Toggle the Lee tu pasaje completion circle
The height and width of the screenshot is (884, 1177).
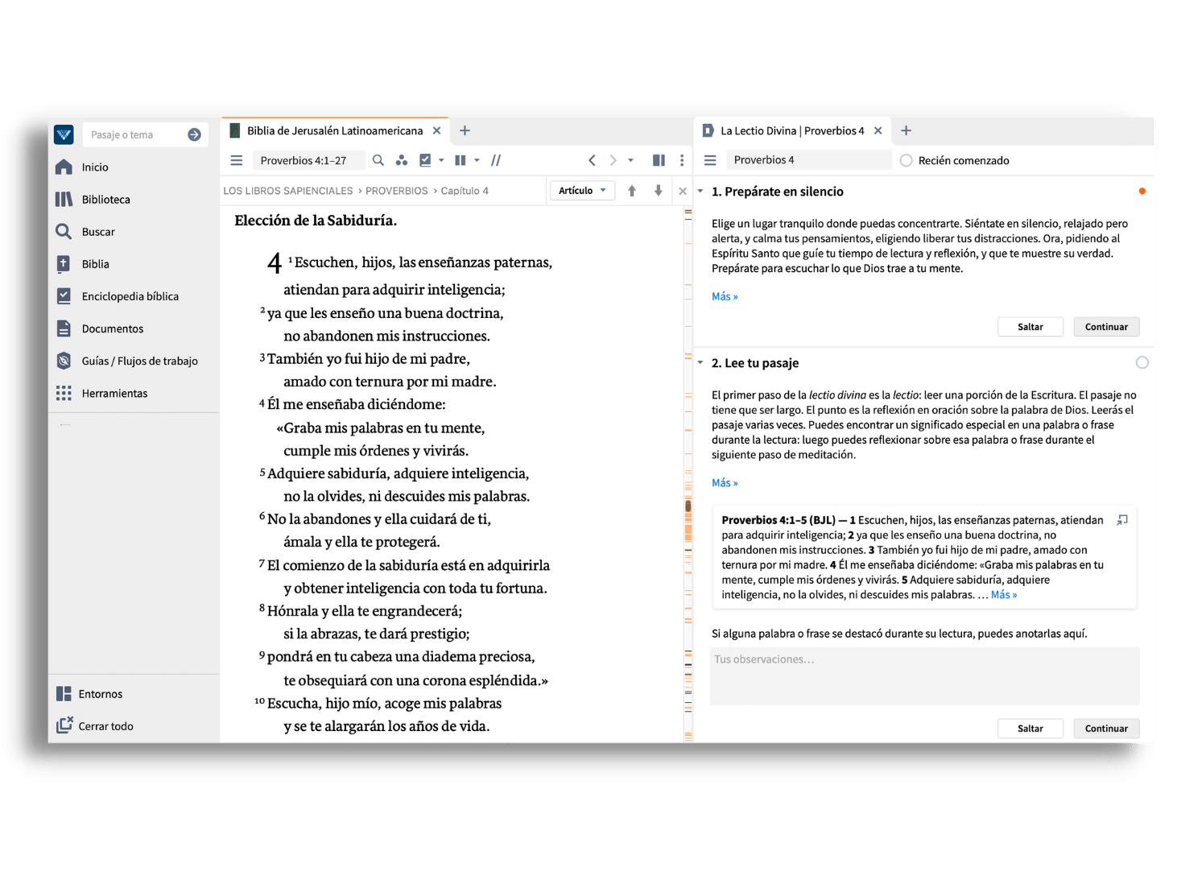coord(1142,363)
